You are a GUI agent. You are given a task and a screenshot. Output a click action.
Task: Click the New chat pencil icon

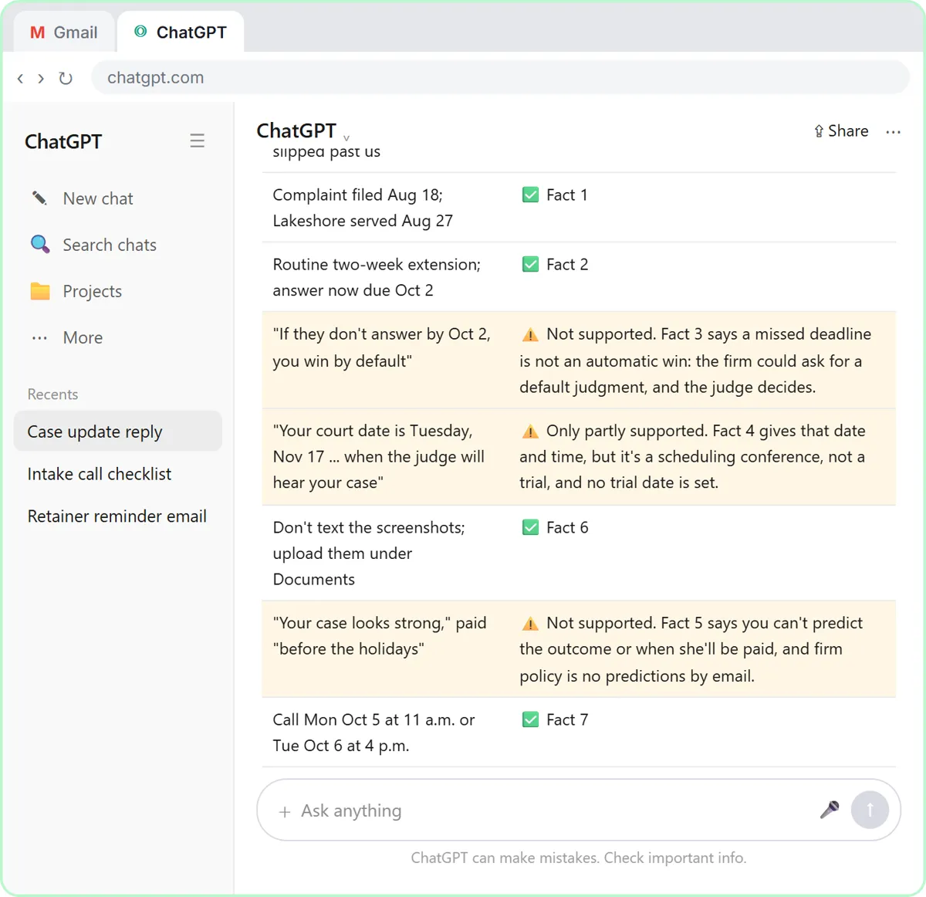39,198
